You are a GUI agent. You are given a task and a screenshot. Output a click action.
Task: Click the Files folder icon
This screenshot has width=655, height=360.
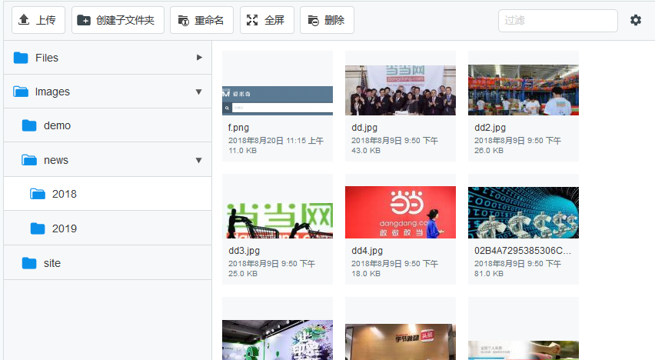point(21,58)
